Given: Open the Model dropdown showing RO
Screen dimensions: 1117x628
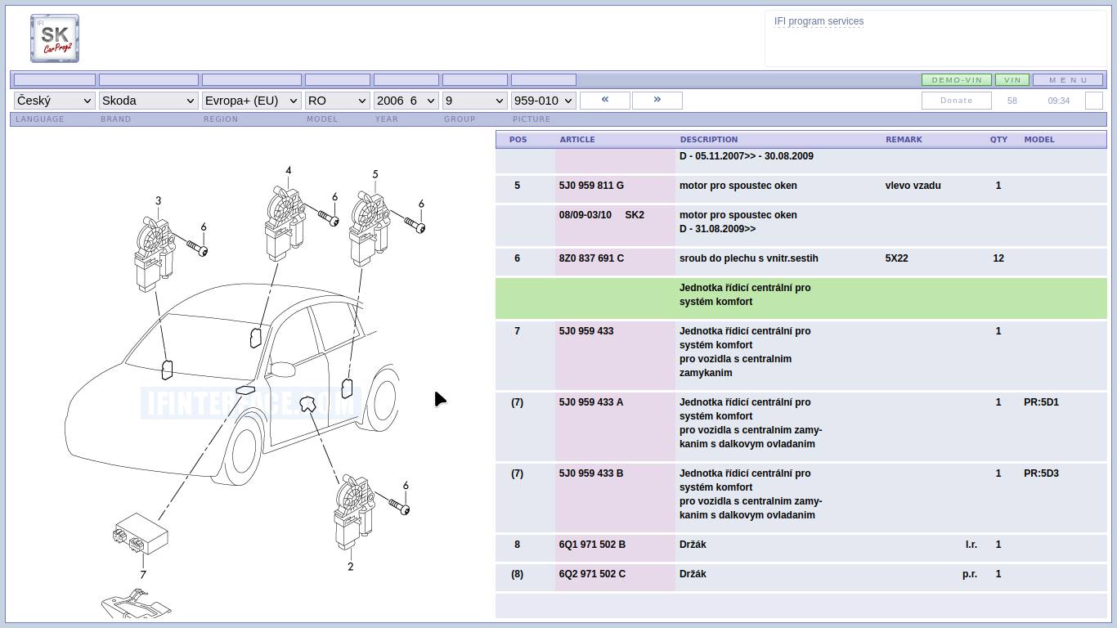Looking at the screenshot, I should [x=338, y=101].
